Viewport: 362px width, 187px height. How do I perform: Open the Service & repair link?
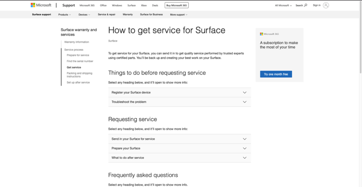[106, 14]
